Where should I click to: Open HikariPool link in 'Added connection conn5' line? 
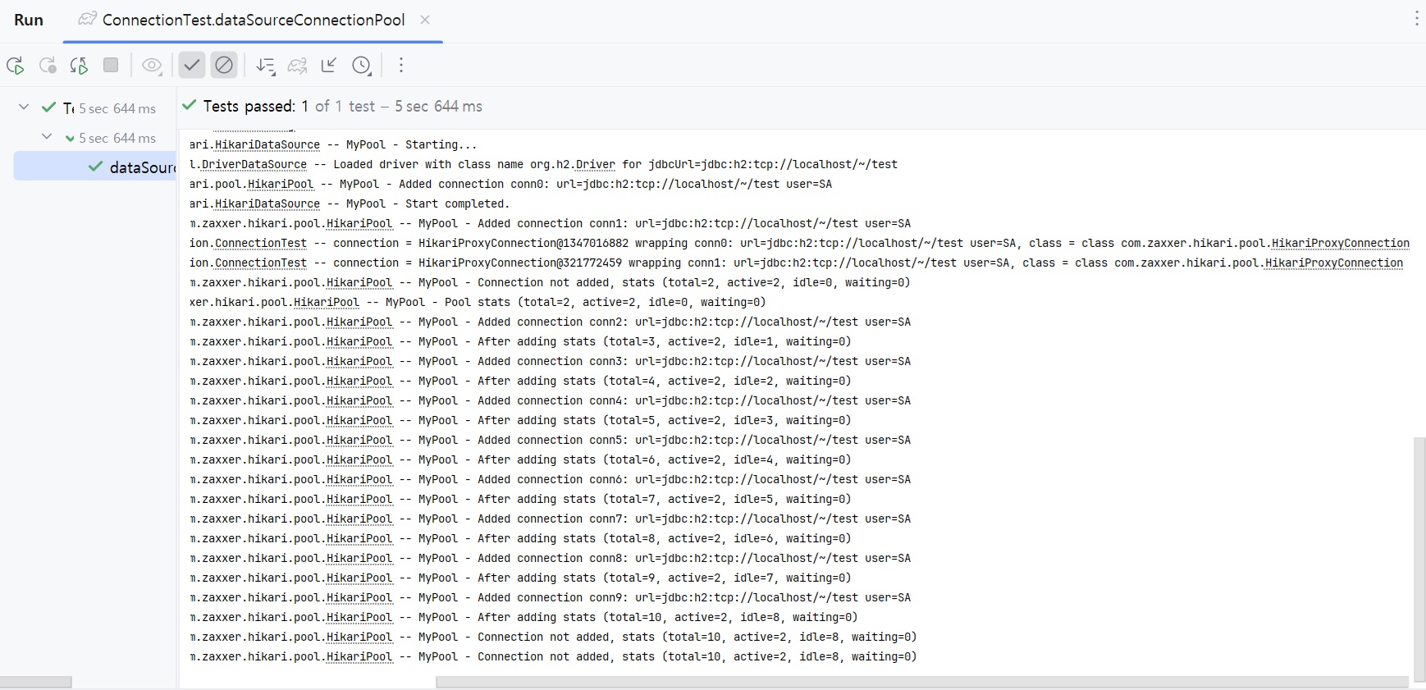click(359, 441)
